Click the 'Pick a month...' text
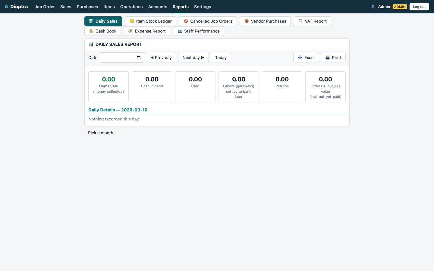This screenshot has height=271, width=434. click(102, 133)
